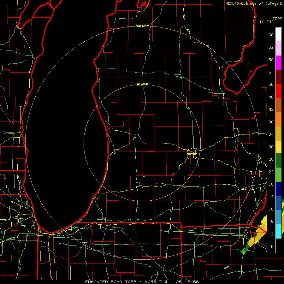Click the 22 legend label

[x=271, y=172]
